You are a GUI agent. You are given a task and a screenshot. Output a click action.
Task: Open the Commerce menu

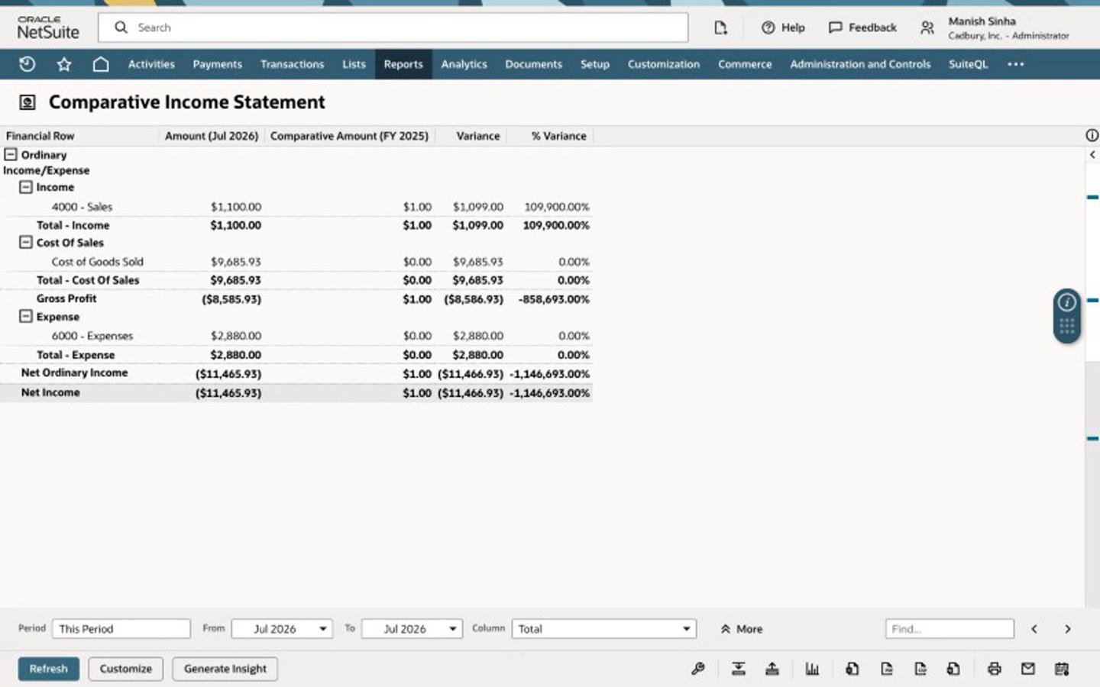(x=745, y=64)
